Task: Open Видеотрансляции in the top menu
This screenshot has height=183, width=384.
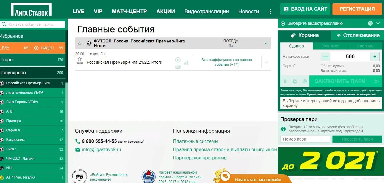Action: pos(207,11)
